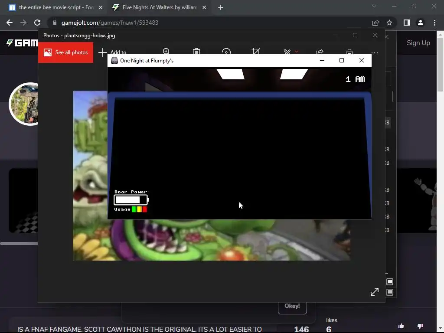Viewport: 444px width, 333px height.
Task: Rotate the photo in Photos
Action: [226, 51]
